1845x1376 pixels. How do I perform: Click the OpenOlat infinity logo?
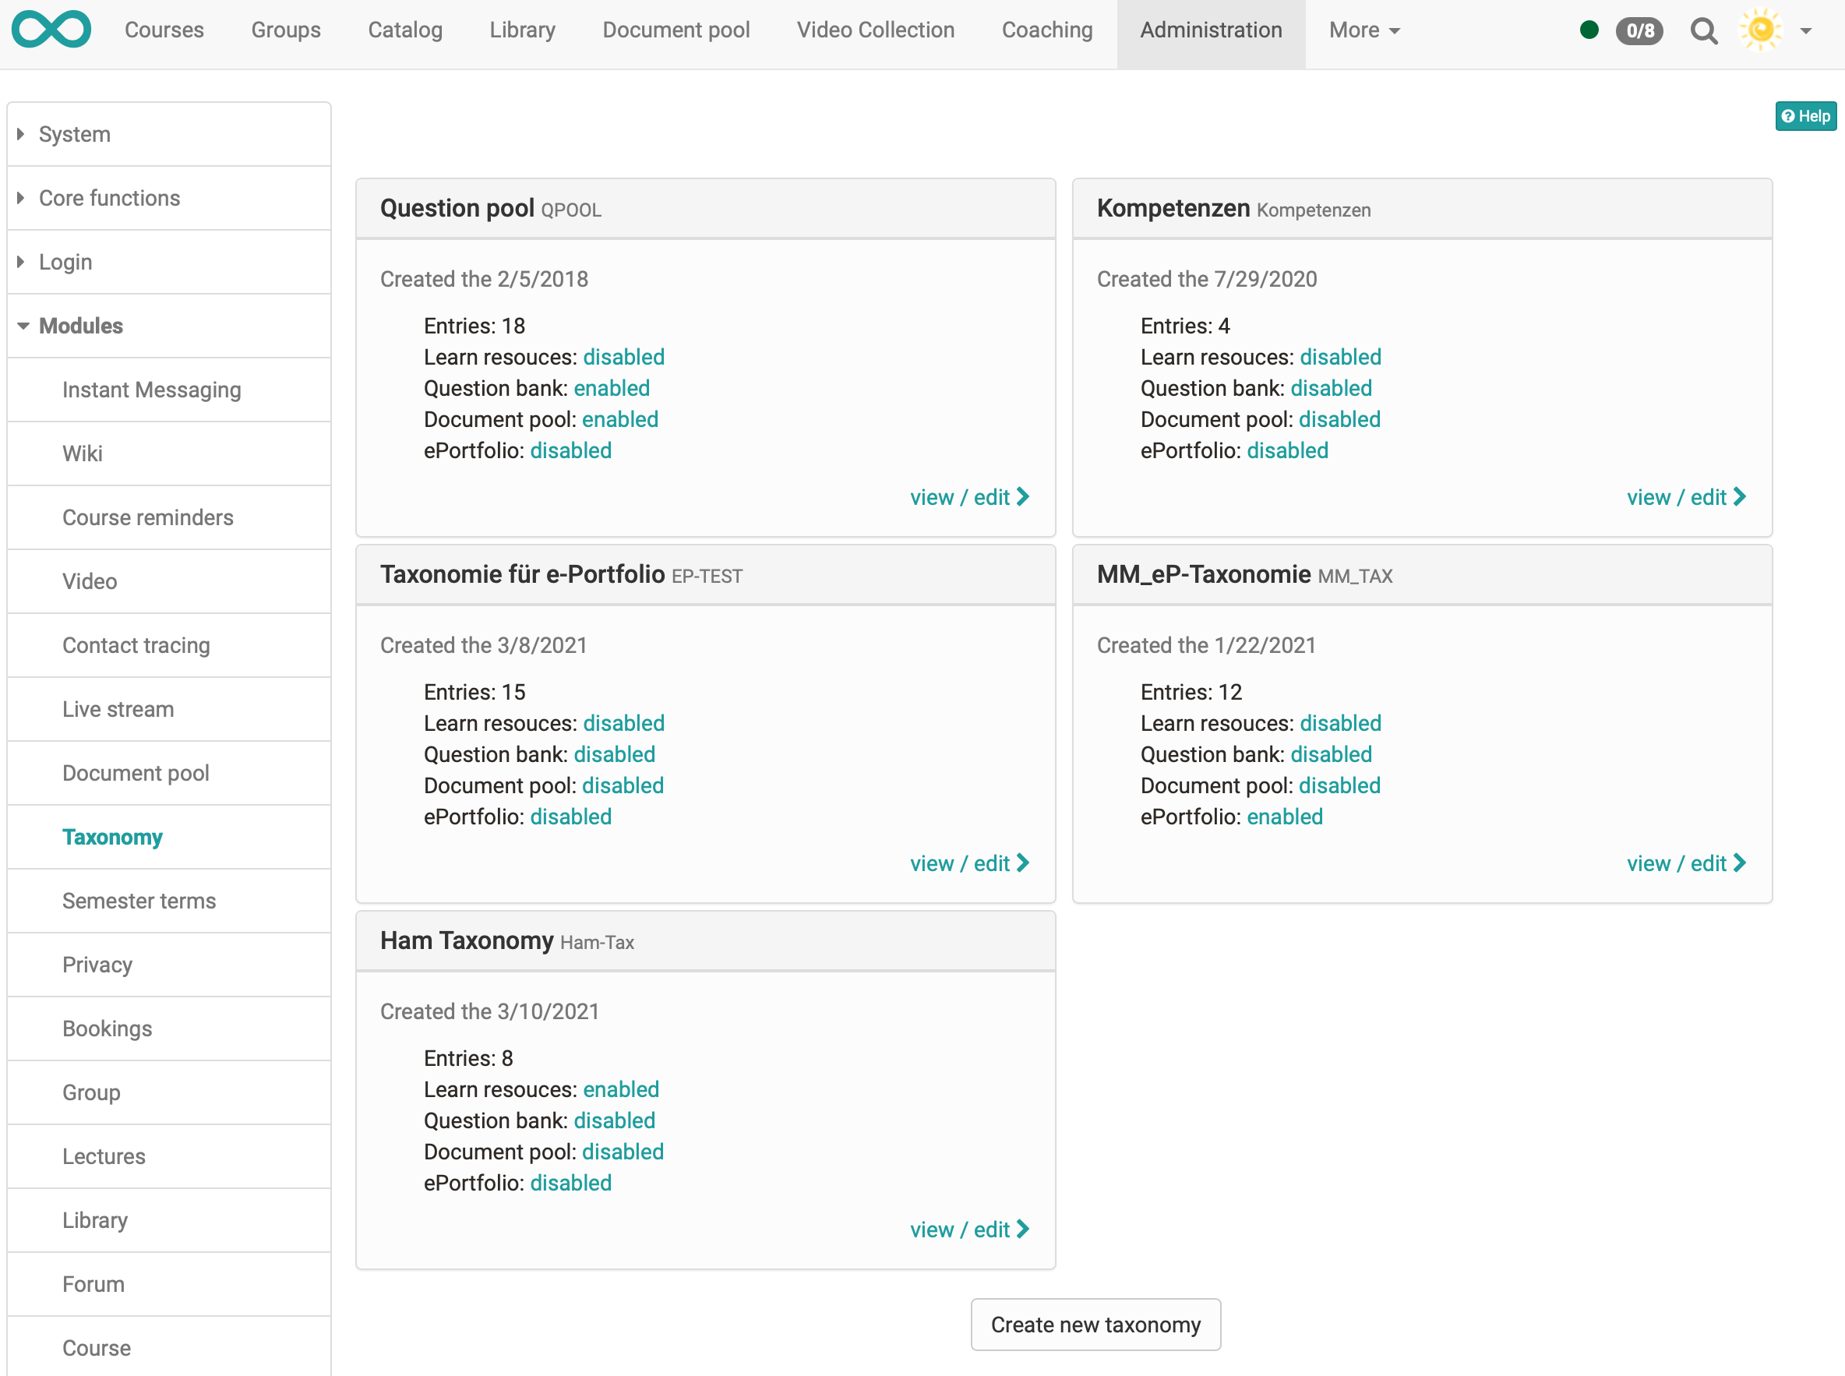pyautogui.click(x=51, y=29)
